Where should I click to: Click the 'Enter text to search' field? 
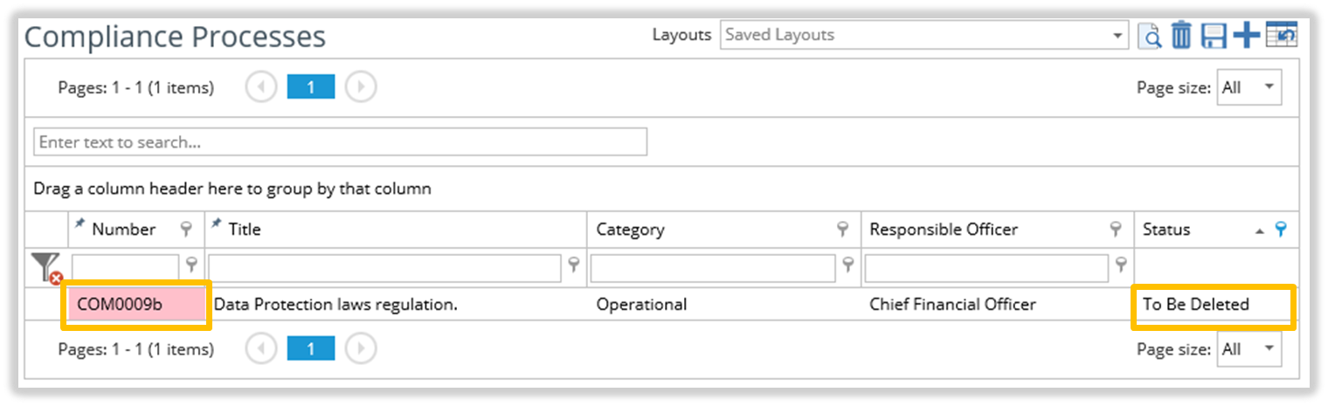[340, 142]
